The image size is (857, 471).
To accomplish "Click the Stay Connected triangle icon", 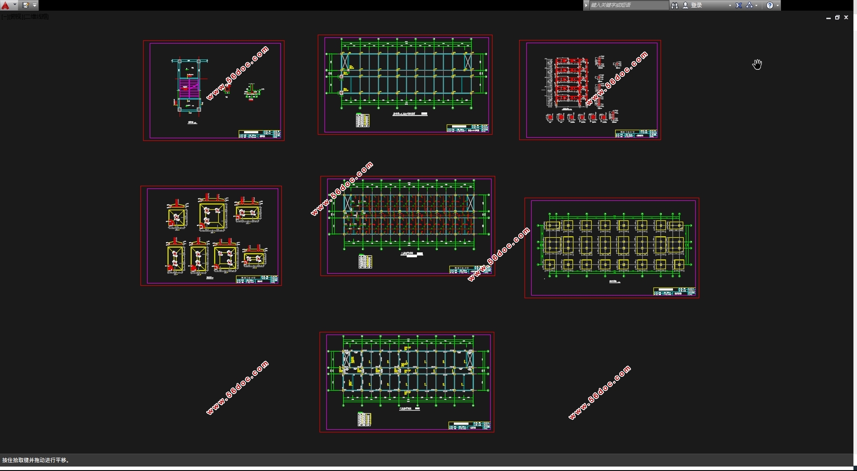I will (x=749, y=5).
